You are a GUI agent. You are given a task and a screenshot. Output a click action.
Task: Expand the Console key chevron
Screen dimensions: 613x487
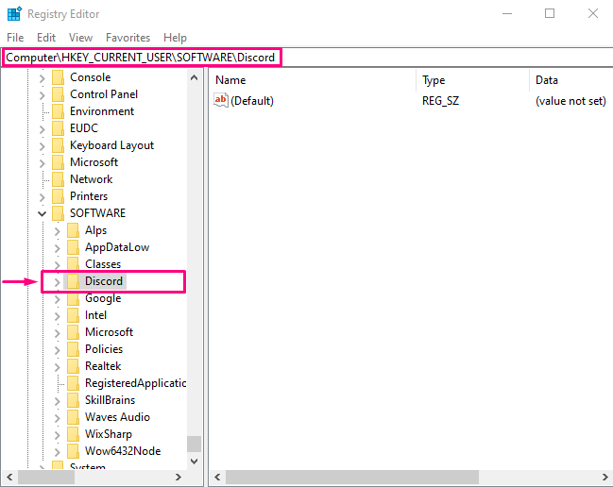click(x=43, y=78)
